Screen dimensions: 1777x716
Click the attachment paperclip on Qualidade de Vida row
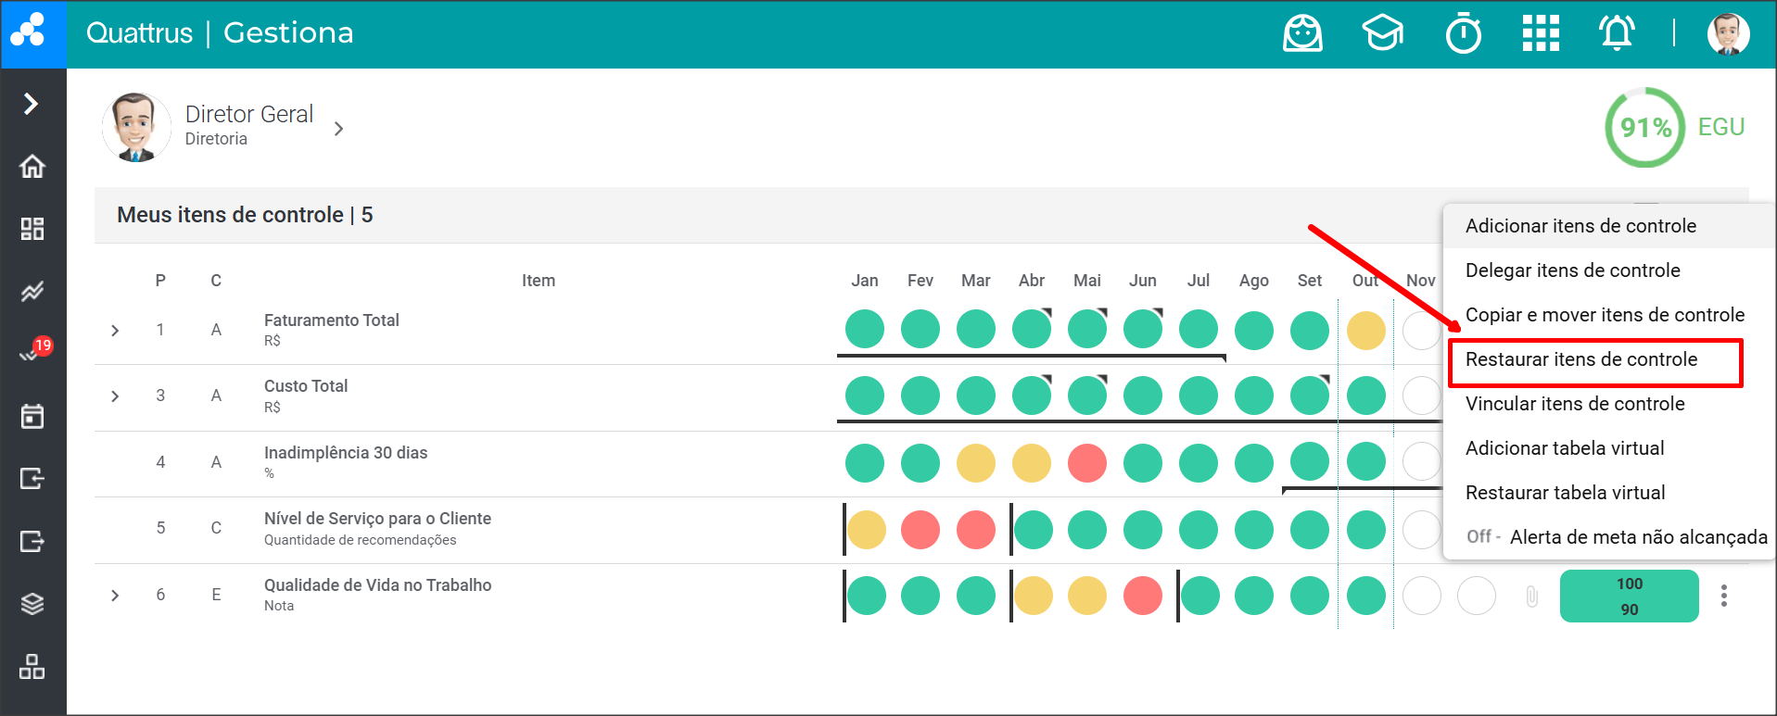coord(1531,597)
